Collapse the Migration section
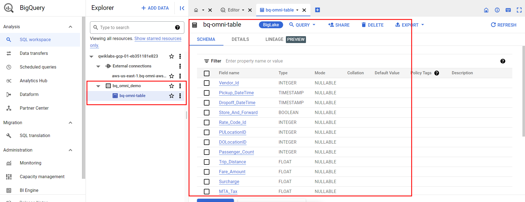525x202 pixels. coord(70,123)
